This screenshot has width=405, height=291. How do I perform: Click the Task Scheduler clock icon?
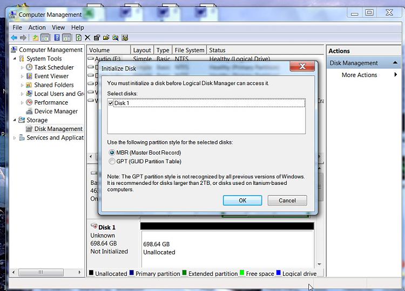point(29,67)
